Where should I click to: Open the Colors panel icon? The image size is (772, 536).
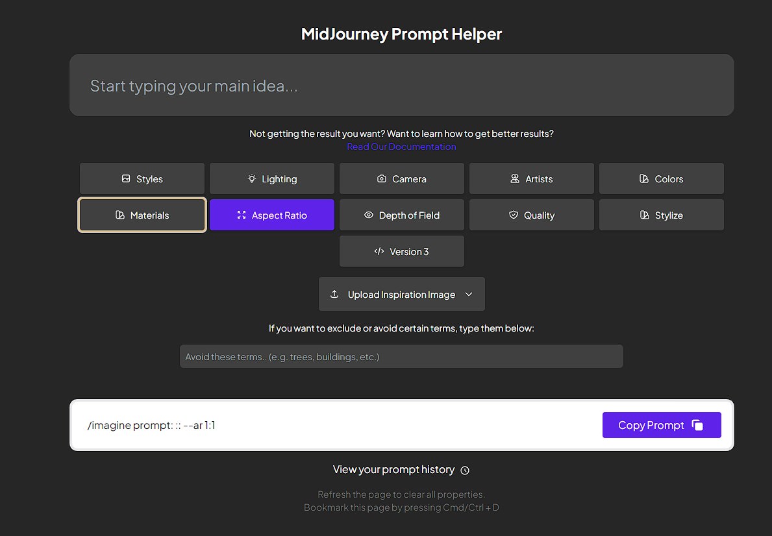(643, 178)
